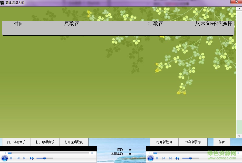Click the 本句字数 label
Viewport: 242px width, 163px height.
point(118,154)
